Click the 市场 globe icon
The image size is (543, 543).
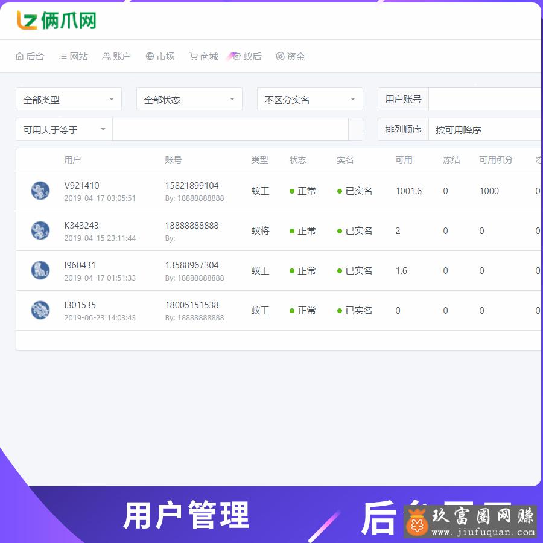coord(150,57)
